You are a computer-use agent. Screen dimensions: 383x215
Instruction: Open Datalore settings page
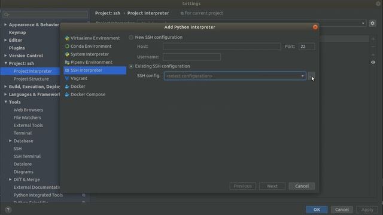[23, 164]
